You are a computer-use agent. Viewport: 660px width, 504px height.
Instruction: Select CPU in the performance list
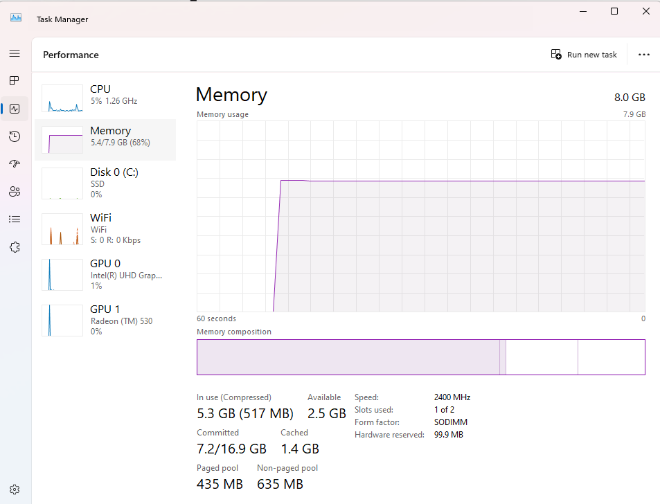[x=105, y=95]
